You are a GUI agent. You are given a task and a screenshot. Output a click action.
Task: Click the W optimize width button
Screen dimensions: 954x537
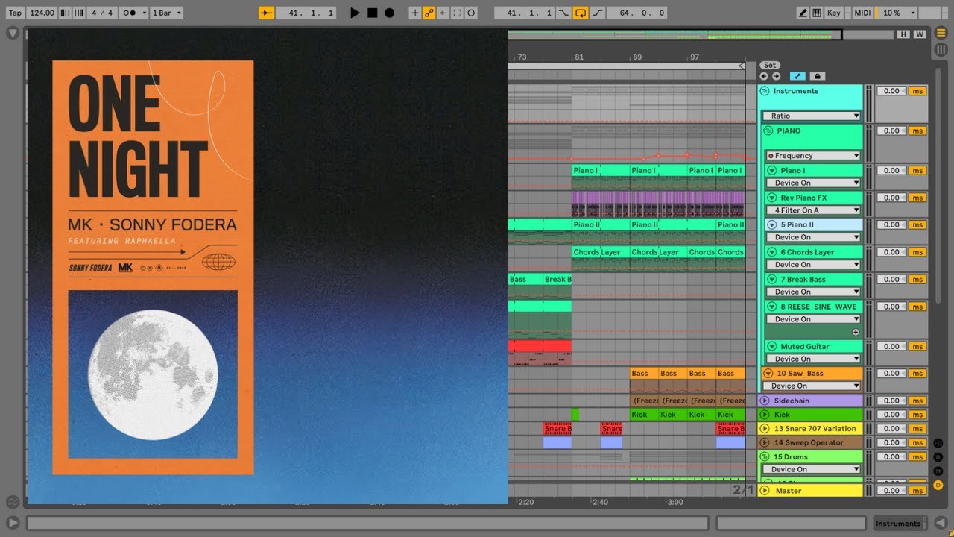tap(919, 34)
